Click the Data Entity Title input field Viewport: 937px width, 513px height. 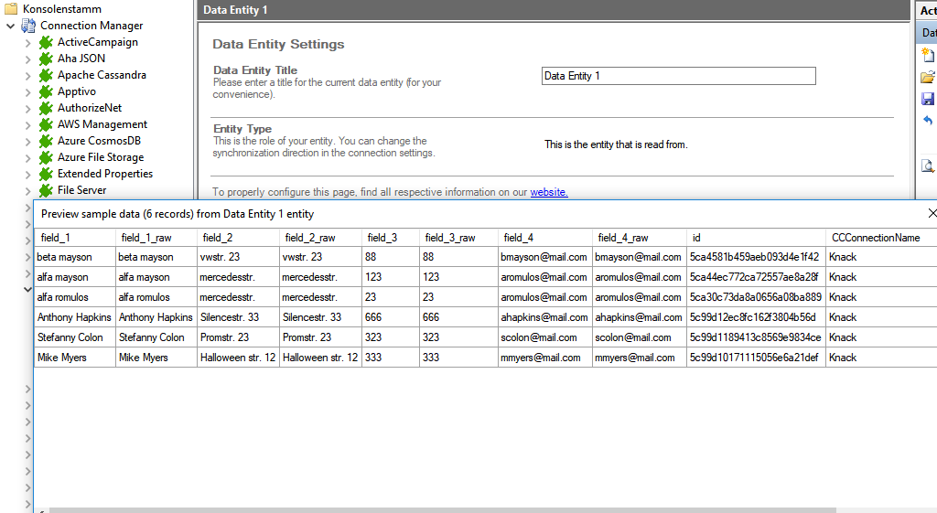tap(678, 76)
